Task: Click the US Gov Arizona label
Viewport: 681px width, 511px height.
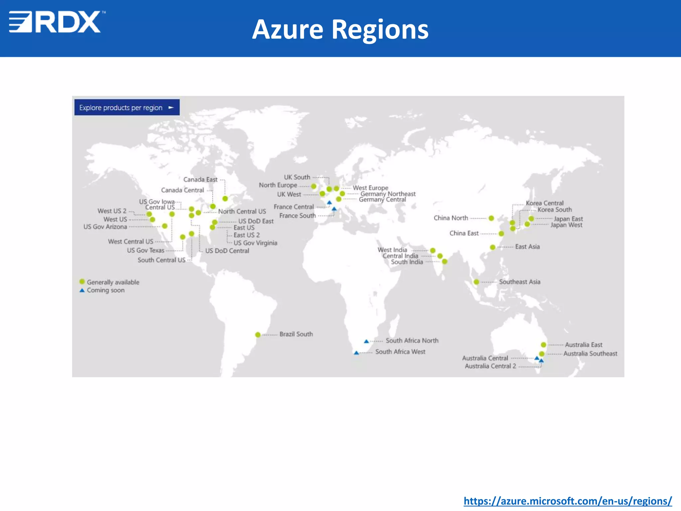Action: click(105, 227)
